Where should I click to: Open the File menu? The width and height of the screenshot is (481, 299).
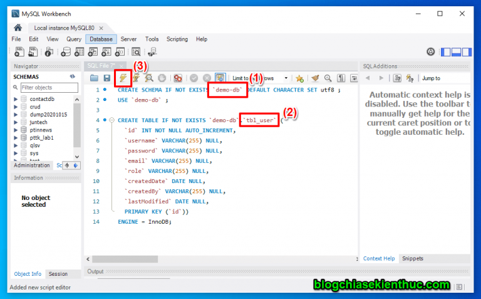(16, 39)
